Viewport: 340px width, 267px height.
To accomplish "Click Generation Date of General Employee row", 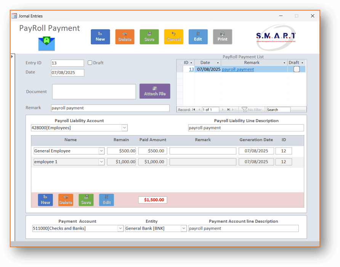I will click(256, 151).
